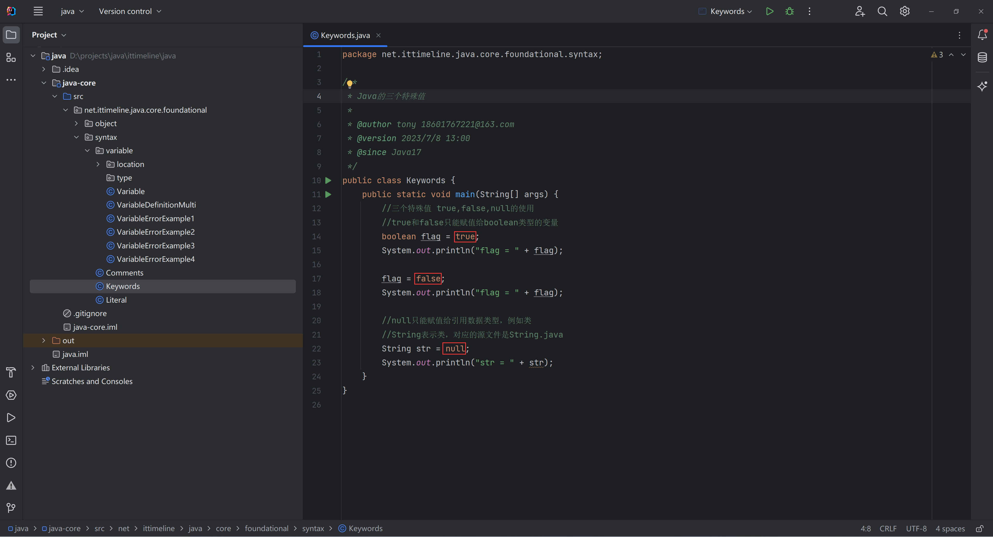Run the Keywords configuration
The image size is (993, 537).
pos(769,11)
